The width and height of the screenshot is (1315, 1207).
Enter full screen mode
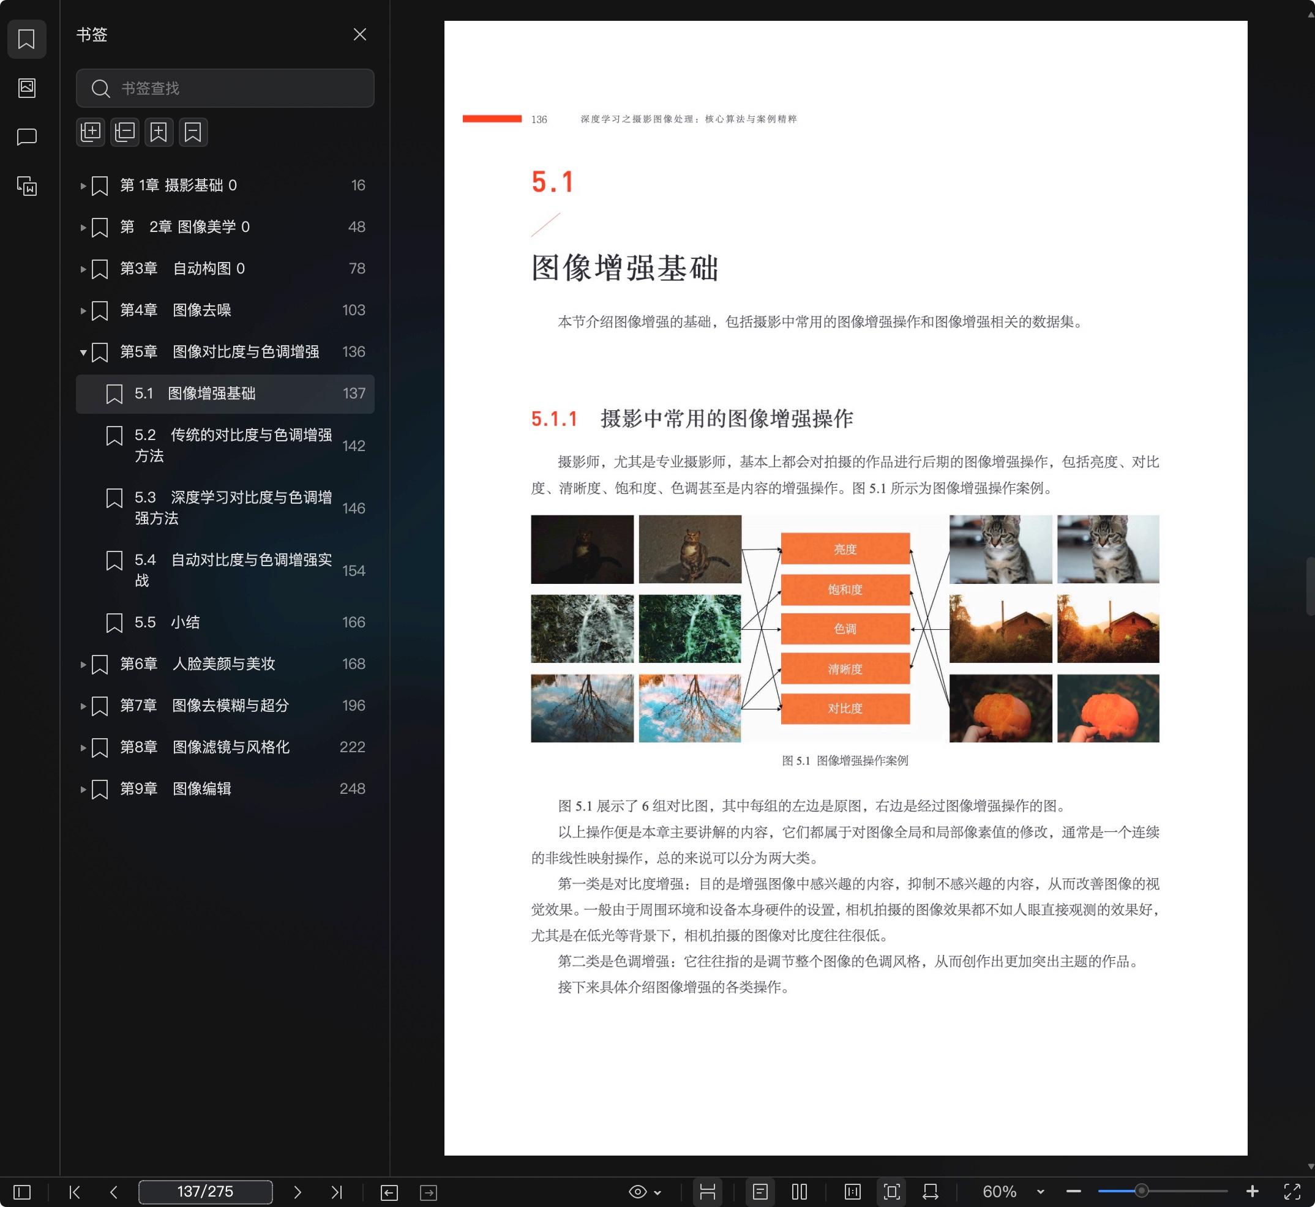(x=1292, y=1192)
